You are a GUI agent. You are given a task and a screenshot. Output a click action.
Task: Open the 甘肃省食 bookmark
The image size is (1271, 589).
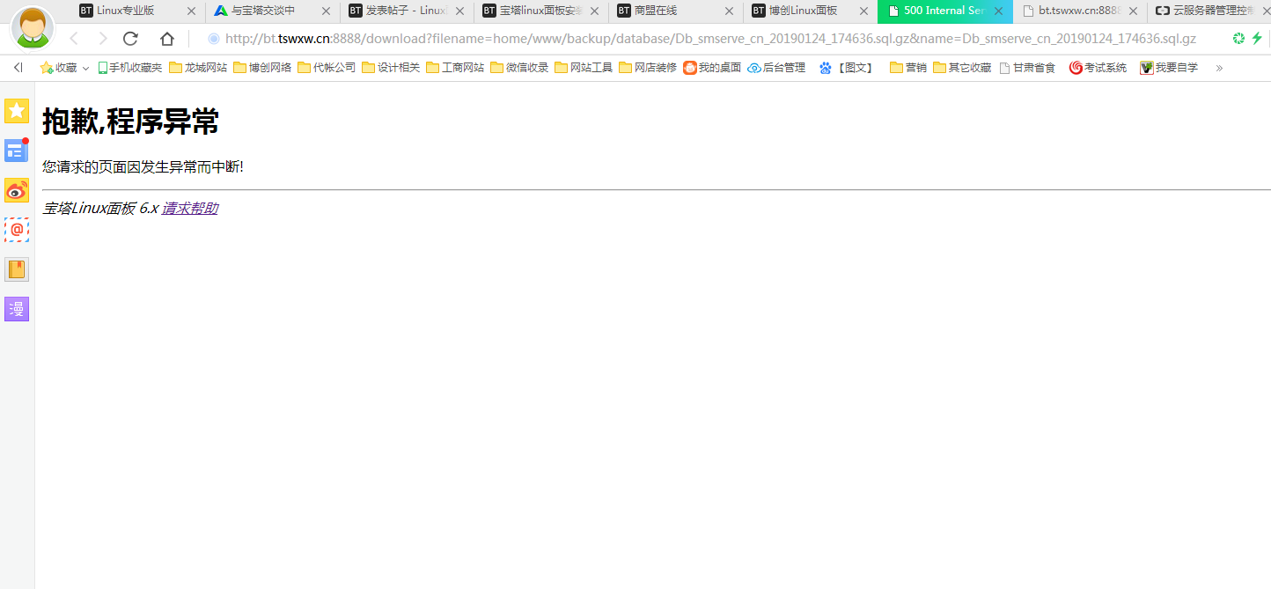[x=1027, y=68]
